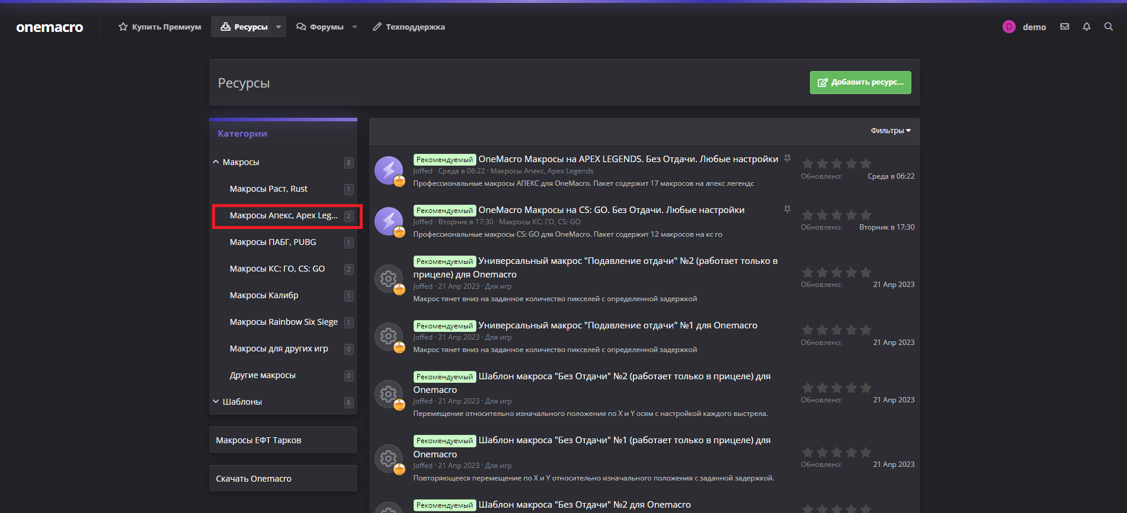This screenshot has height=513, width=1127.
Task: Click star rating of CS: GO resource
Action: pos(836,215)
